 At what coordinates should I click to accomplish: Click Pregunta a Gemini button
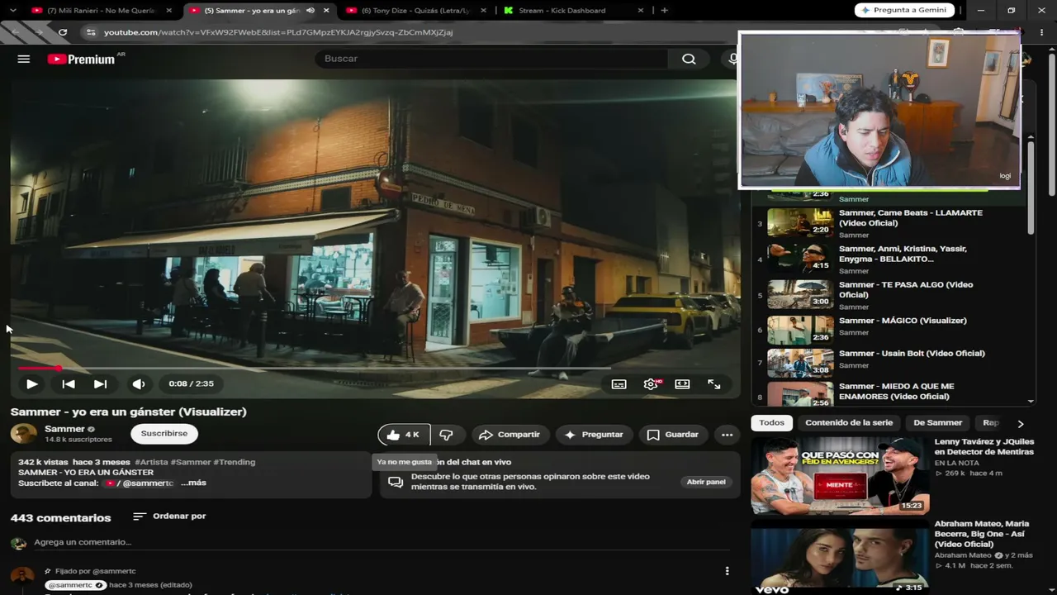tap(904, 10)
